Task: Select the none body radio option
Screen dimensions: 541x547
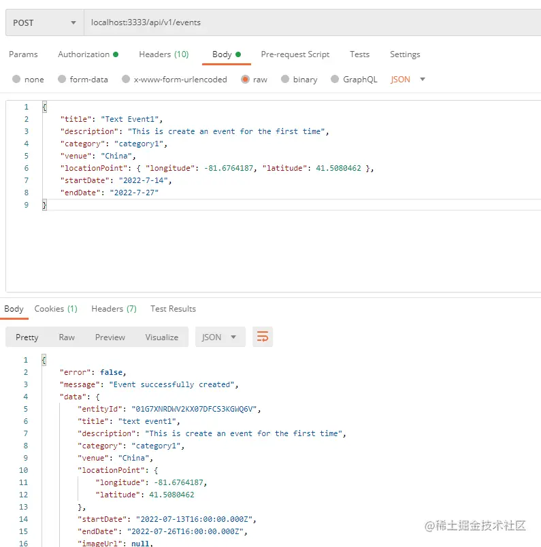Action: pyautogui.click(x=16, y=80)
